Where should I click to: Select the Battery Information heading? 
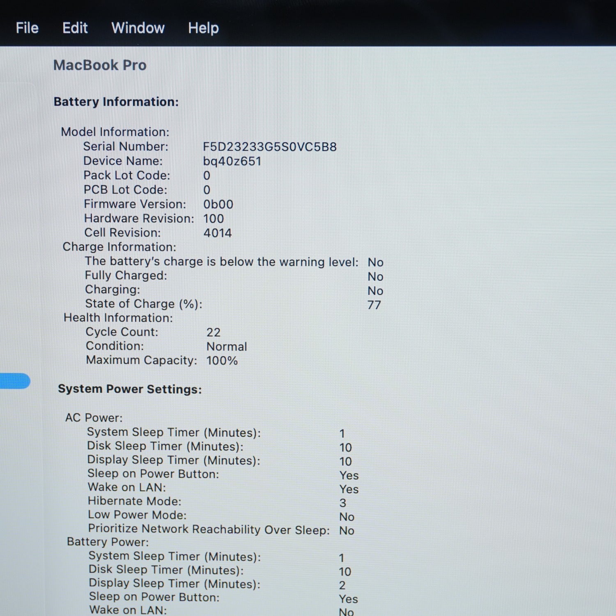[116, 101]
